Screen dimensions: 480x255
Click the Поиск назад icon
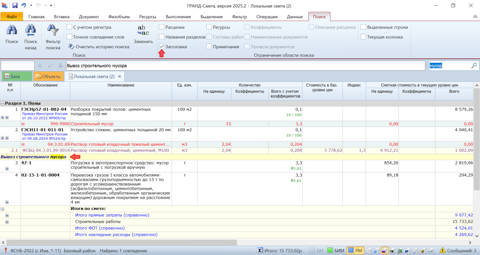pyautogui.click(x=30, y=32)
